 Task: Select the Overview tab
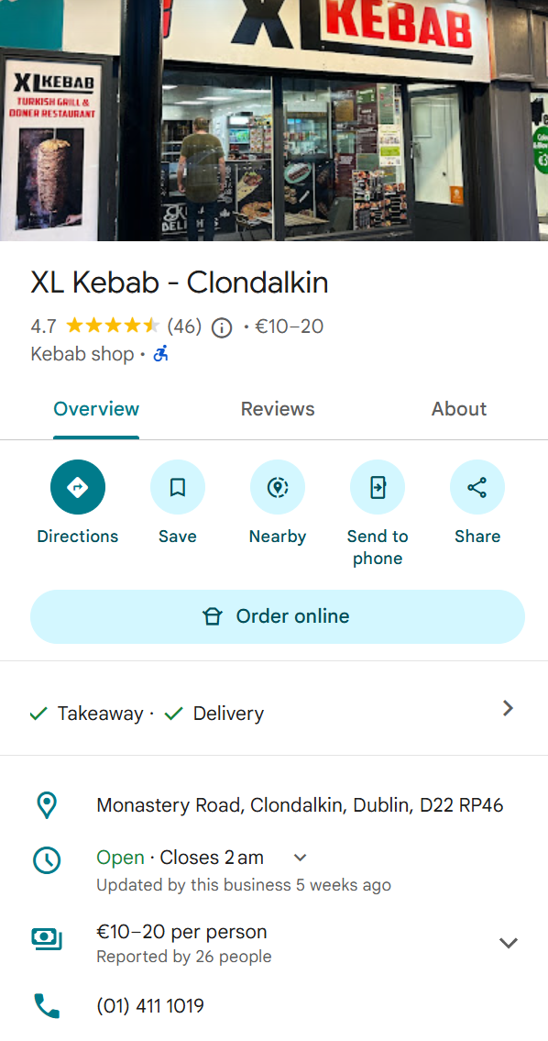96,409
